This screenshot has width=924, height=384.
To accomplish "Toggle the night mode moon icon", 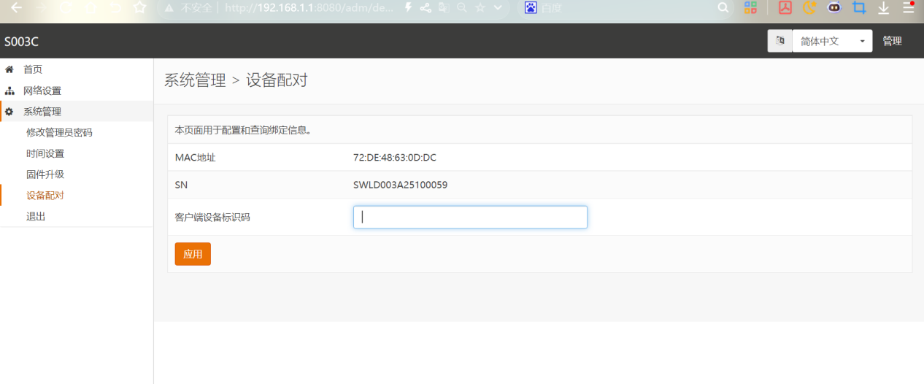I will click(809, 8).
